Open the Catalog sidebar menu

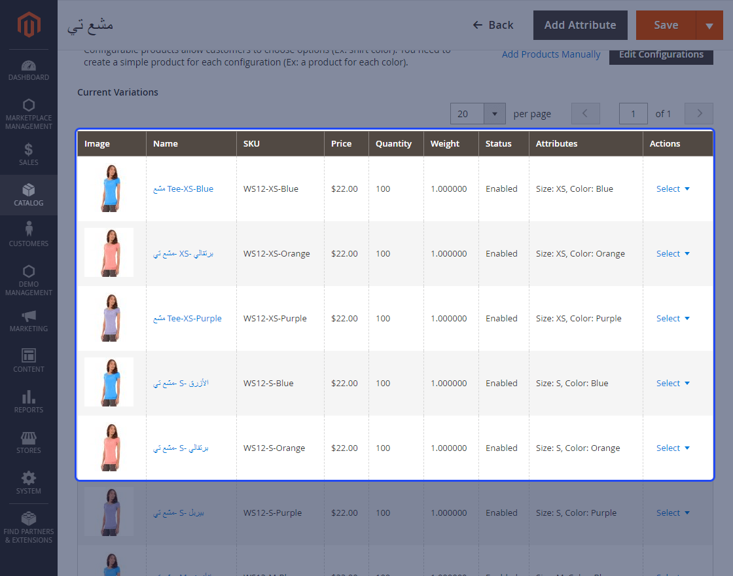29,195
